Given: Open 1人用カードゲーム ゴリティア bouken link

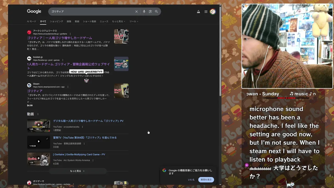Looking at the screenshot, I should (68, 66).
